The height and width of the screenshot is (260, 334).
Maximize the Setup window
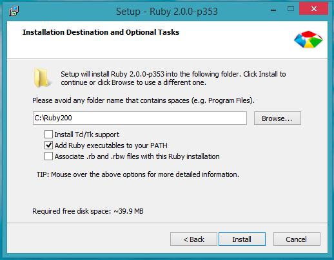(291, 8)
